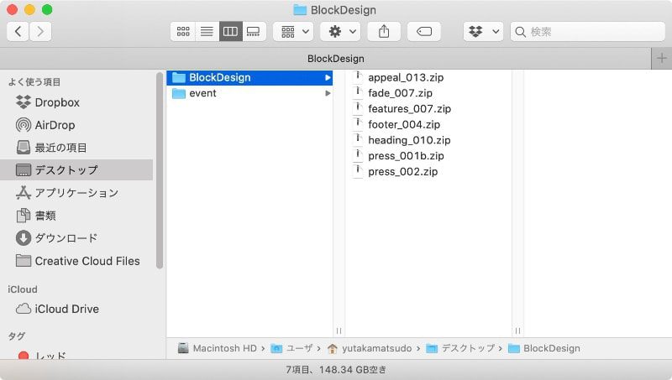Switch to gallery view in toolbar

[x=255, y=32]
